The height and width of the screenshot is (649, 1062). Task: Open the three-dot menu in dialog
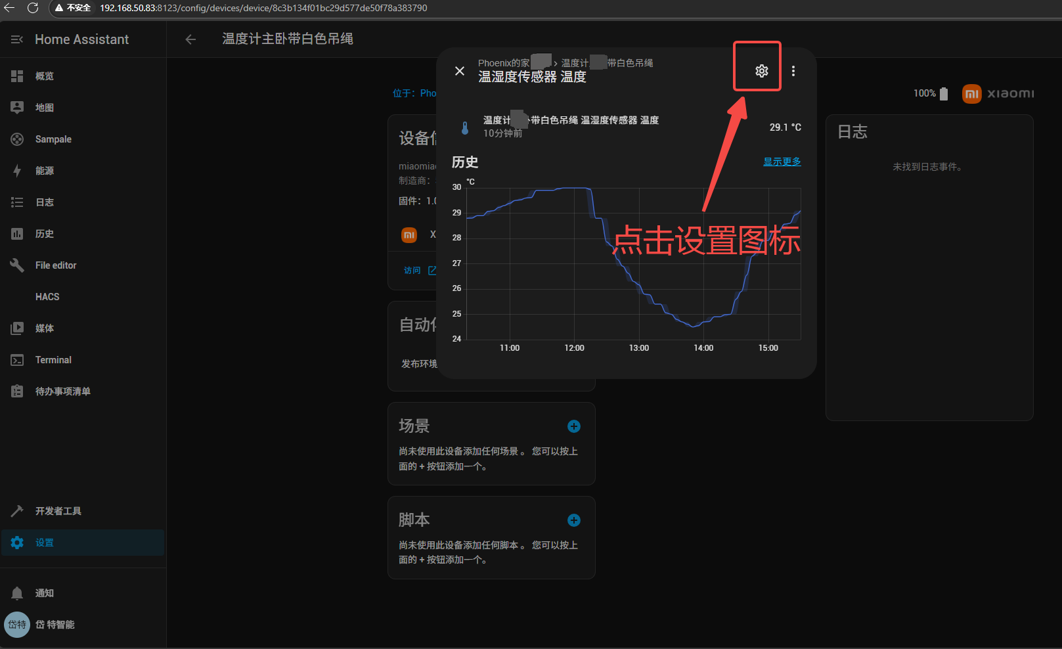tap(793, 71)
